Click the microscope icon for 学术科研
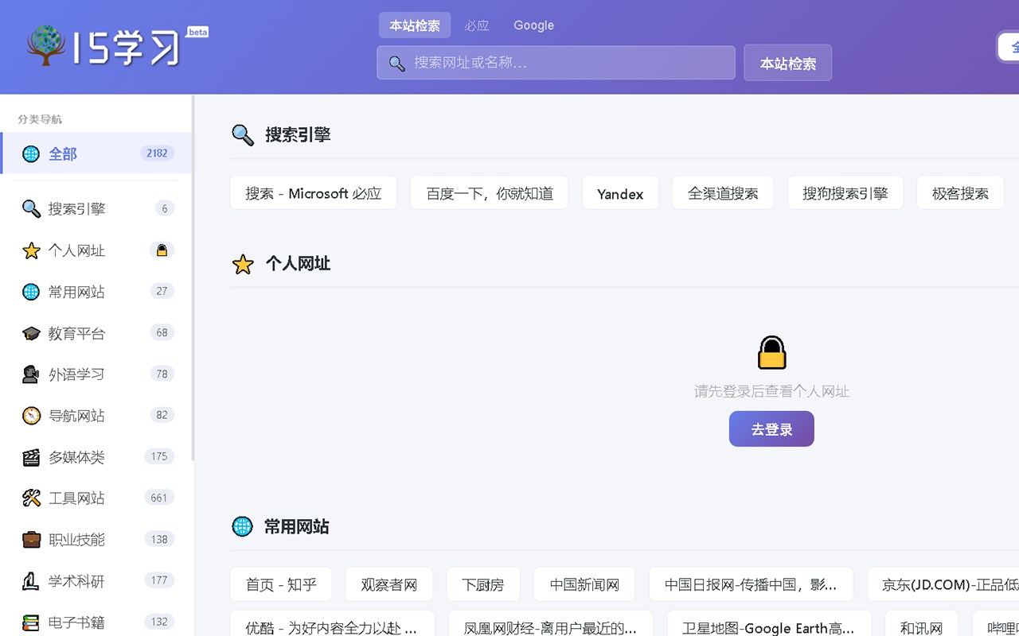Viewport: 1019px width, 636px height. point(31,581)
